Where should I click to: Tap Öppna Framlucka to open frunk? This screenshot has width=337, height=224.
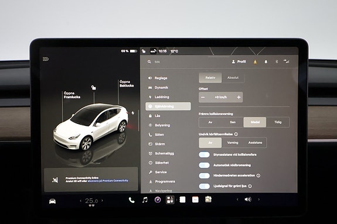coord(72,95)
